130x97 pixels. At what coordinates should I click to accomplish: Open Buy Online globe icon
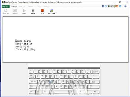point(51,11)
